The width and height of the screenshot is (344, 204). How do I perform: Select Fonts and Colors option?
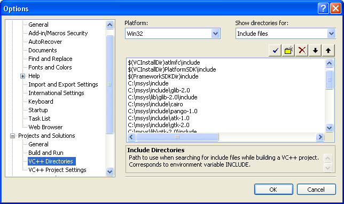(x=50, y=67)
